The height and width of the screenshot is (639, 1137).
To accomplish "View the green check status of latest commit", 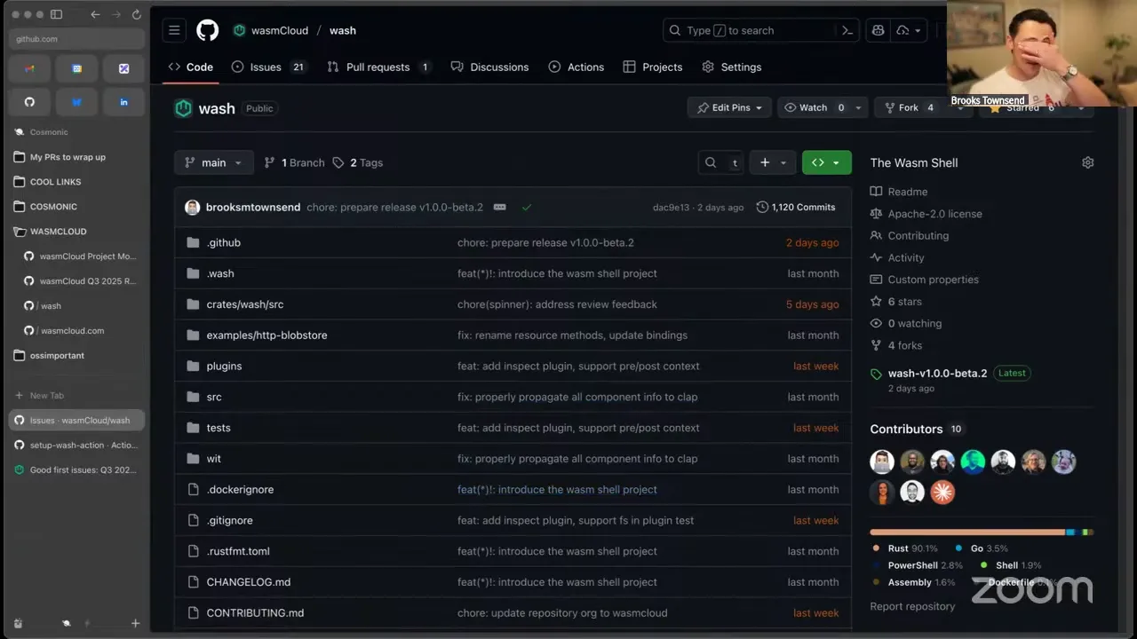I will 527,207.
